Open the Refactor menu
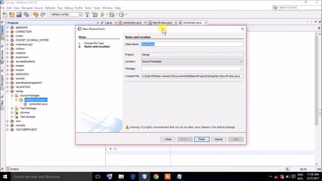 50,8
